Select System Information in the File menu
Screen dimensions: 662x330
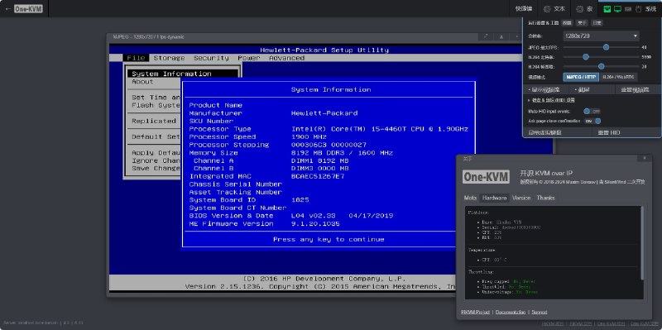183,74
